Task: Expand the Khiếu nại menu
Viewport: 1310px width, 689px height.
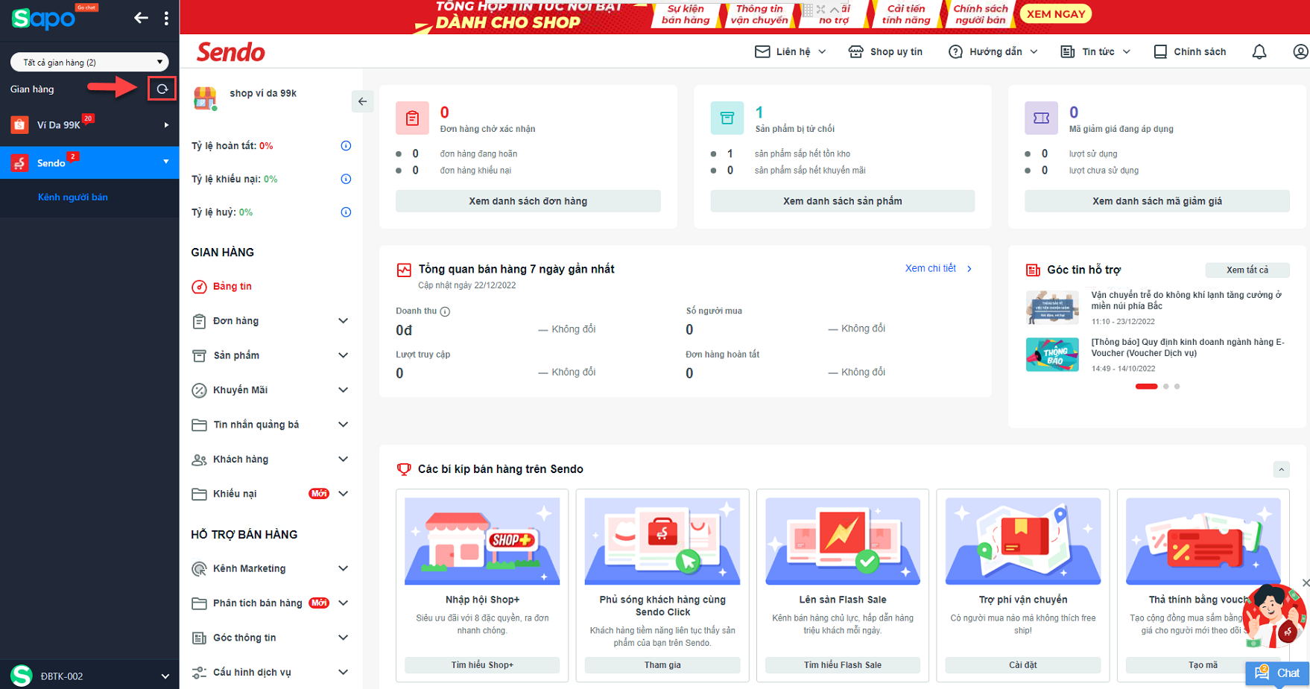Action: pyautogui.click(x=343, y=493)
